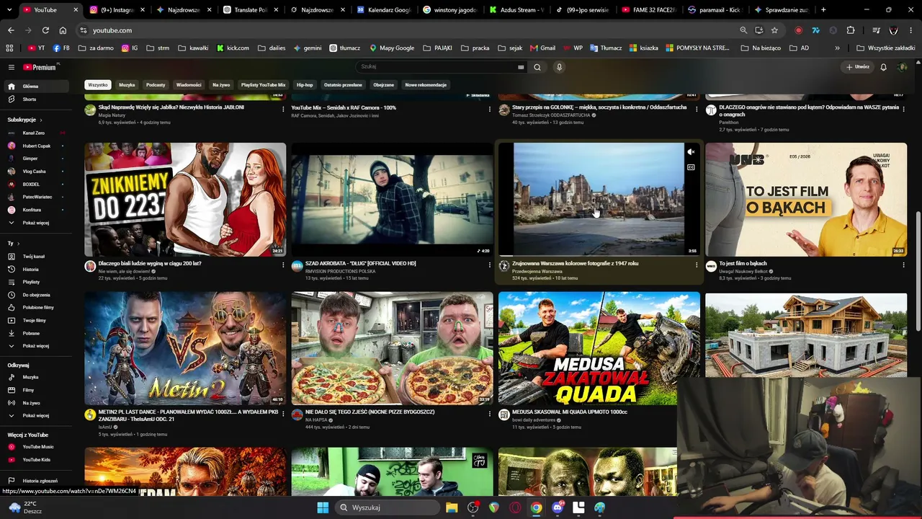
Task: Show hidden bookmarks with the double chevron
Action: point(837,48)
